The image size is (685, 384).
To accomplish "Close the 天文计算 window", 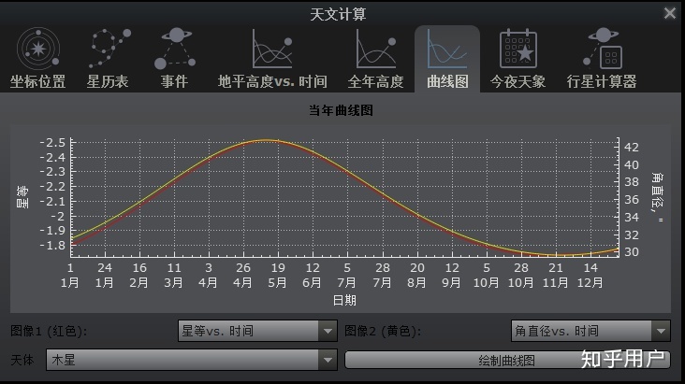I will (670, 13).
